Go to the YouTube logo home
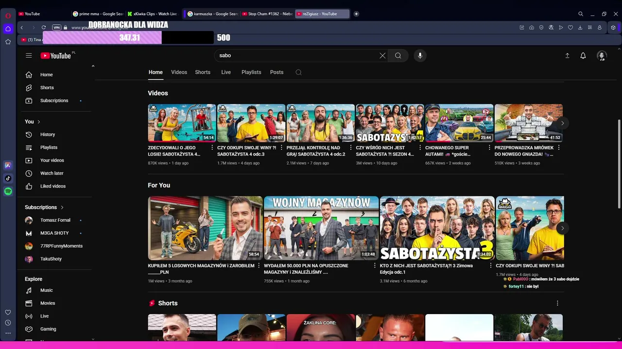This screenshot has width=622, height=349. [x=56, y=56]
